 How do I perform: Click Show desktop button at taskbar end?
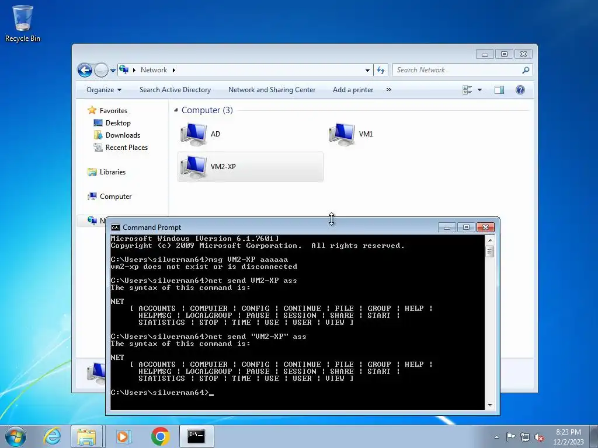pyautogui.click(x=594, y=437)
